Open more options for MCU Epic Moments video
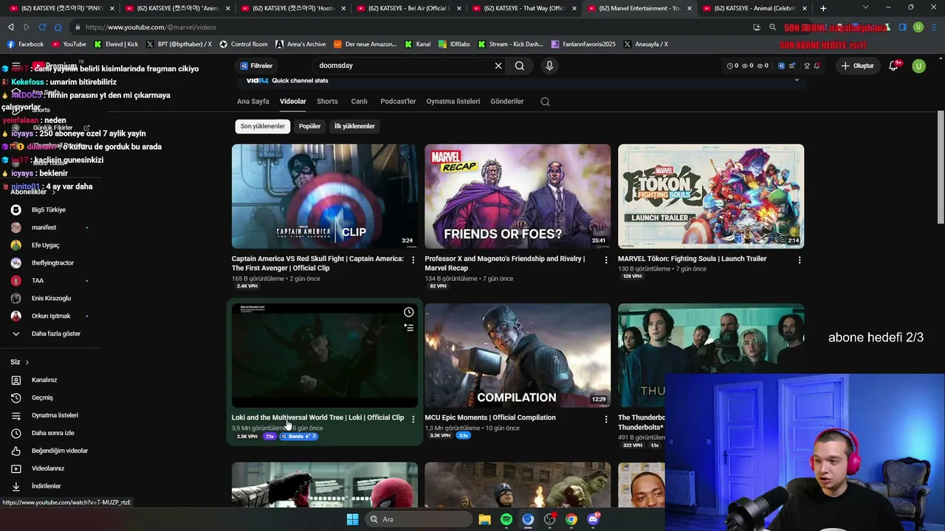The image size is (945, 531). pos(606,419)
